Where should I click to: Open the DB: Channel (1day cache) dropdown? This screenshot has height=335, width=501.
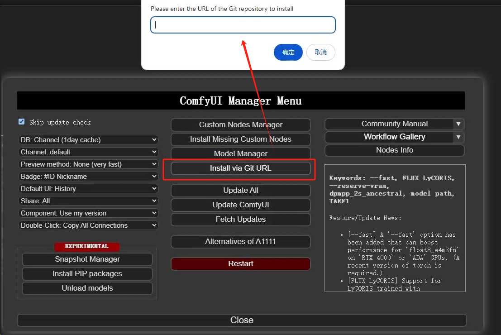click(x=89, y=140)
